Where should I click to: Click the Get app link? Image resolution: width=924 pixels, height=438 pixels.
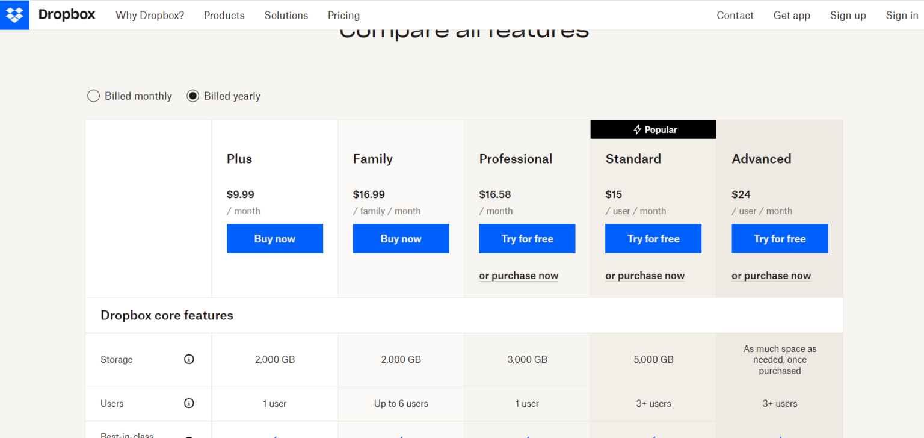pos(791,16)
